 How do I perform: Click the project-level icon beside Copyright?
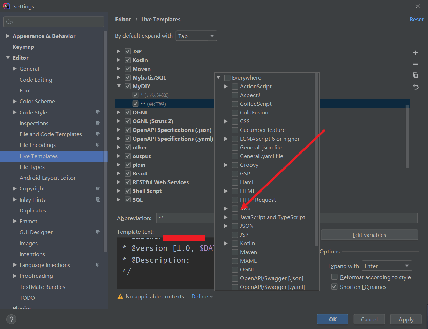point(98,188)
